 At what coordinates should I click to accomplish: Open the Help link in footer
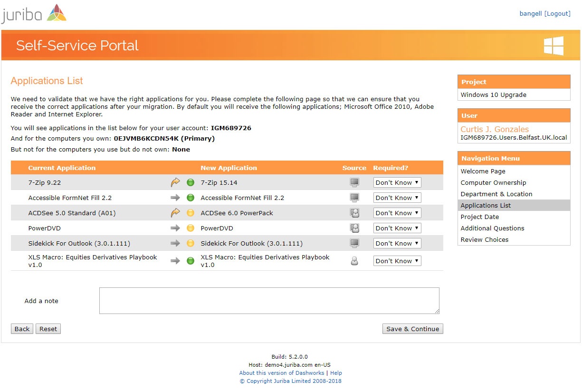coord(336,373)
